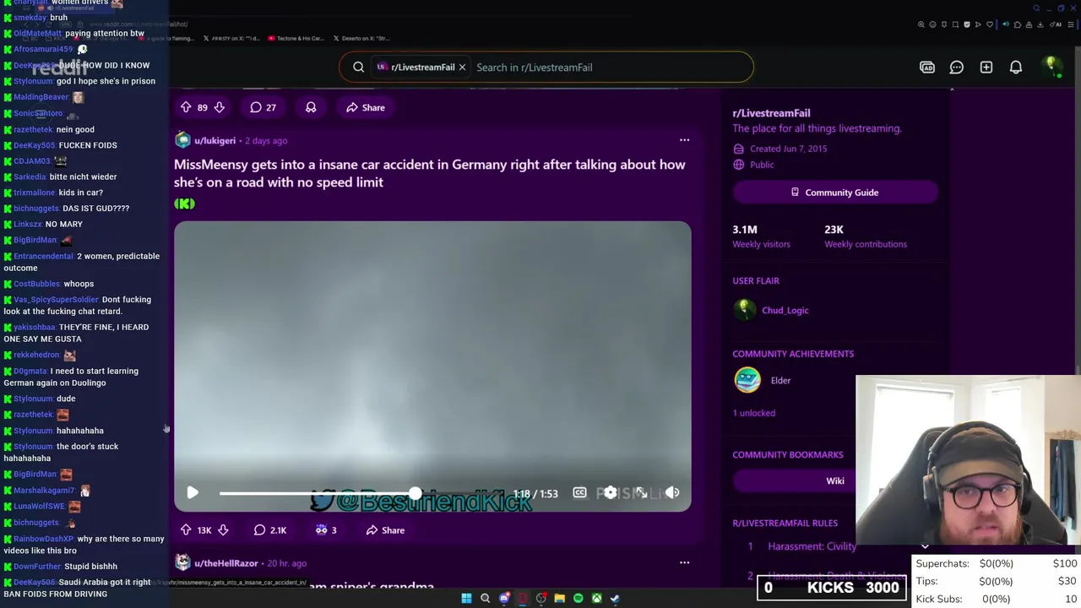Screen dimensions: 1081x608
Task: Click Stylonuum's chat message about prison
Action: pyautogui.click(x=106, y=81)
